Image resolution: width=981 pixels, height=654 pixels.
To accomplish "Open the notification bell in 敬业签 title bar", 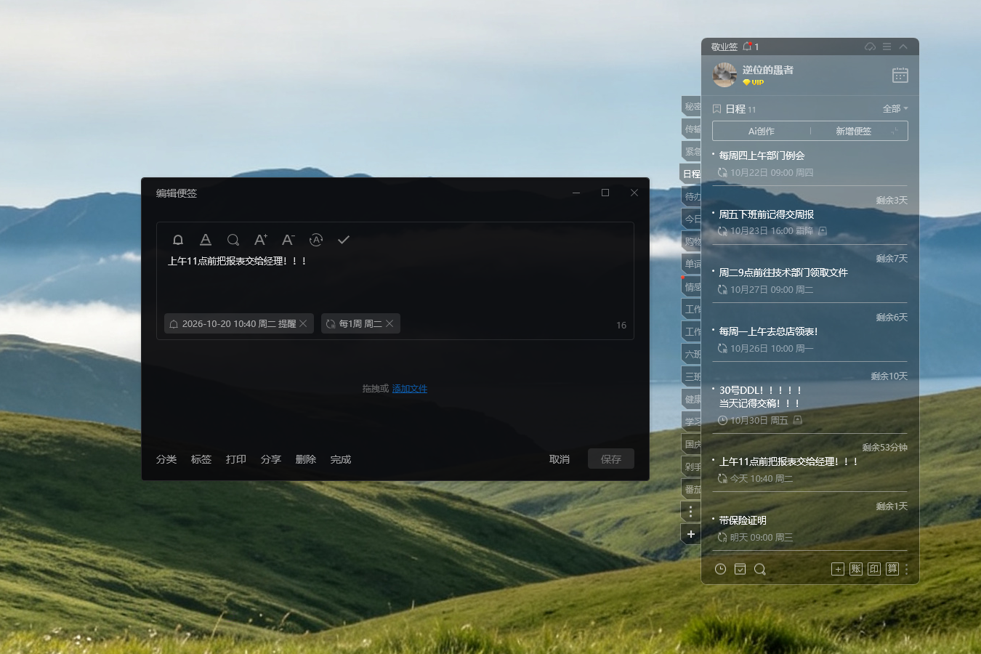I will point(747,47).
